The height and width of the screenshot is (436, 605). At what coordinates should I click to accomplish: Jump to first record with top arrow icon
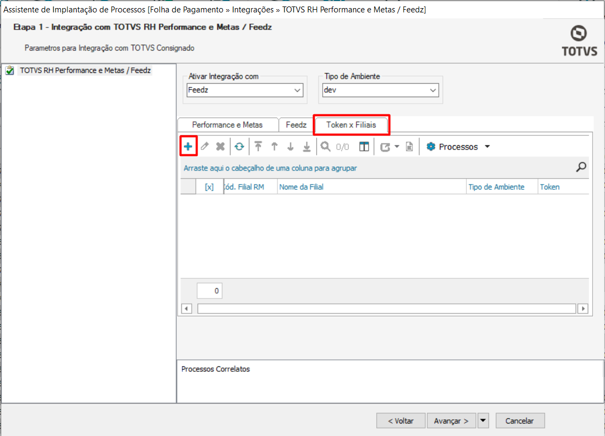coord(258,146)
